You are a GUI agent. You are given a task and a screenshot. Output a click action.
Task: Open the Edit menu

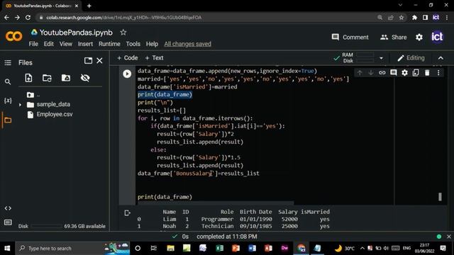(49, 44)
